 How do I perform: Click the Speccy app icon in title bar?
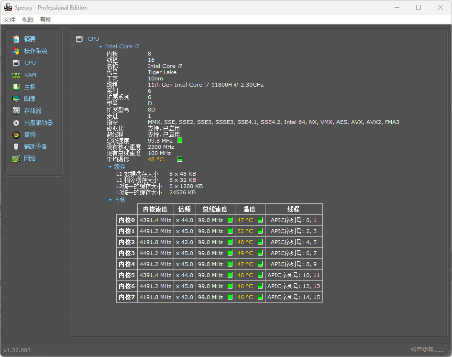8,8
